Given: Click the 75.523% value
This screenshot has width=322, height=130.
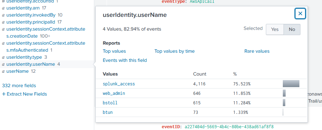Looking at the screenshot, I should (x=242, y=84).
